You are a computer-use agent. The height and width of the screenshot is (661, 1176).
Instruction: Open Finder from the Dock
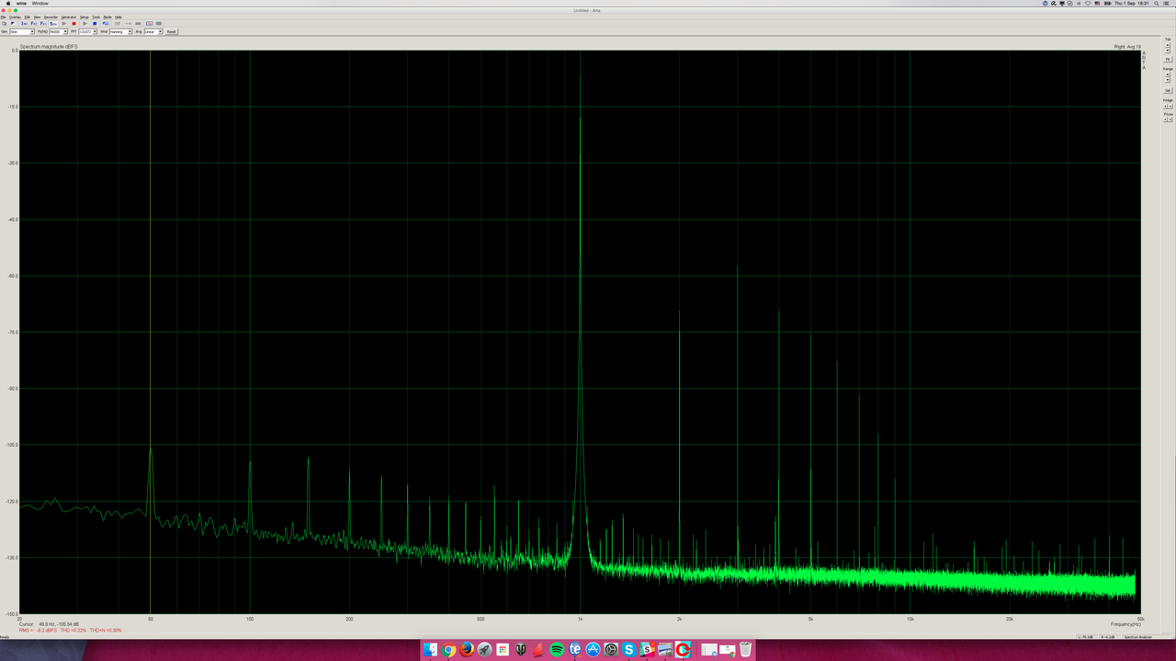(430, 649)
